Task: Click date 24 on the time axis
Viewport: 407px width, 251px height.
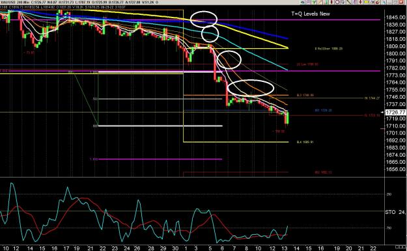Action: tap(127, 248)
